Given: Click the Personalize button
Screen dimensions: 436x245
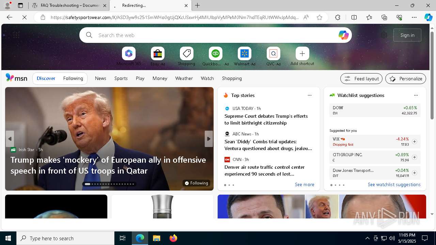Looking at the screenshot, I should (406, 79).
